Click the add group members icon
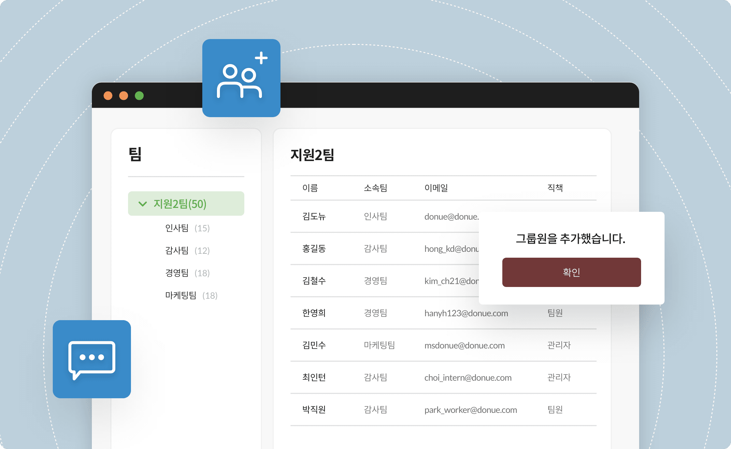The width and height of the screenshot is (731, 449). [x=241, y=78]
